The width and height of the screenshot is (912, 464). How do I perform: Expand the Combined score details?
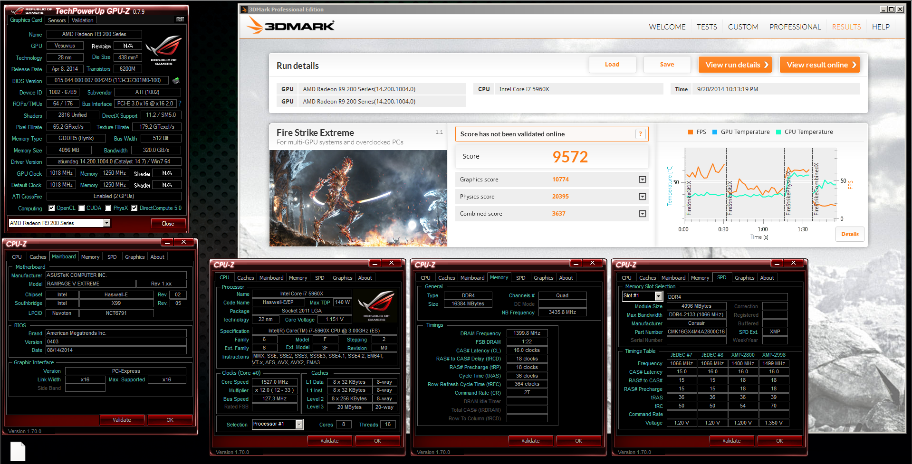(643, 214)
